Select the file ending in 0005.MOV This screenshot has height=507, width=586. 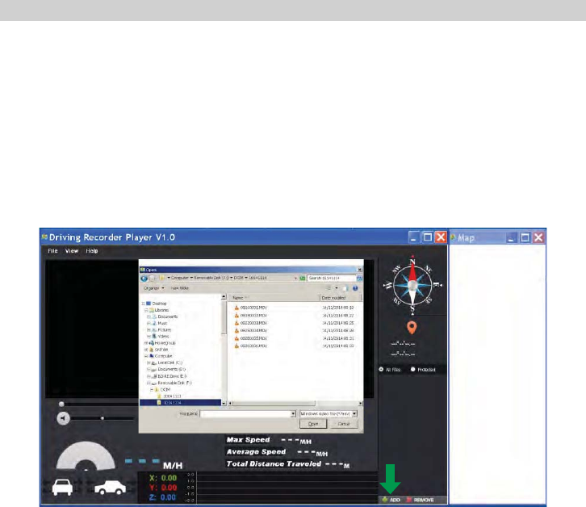click(253, 338)
